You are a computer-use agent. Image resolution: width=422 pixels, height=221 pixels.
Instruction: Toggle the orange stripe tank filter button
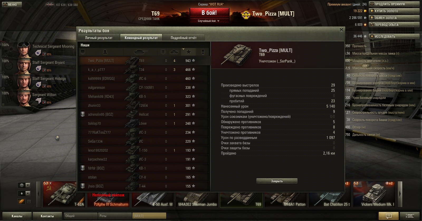pos(21,201)
